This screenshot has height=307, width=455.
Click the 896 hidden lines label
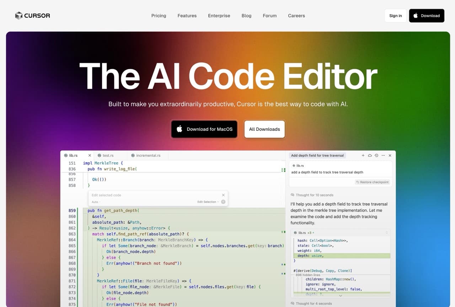click(x=308, y=275)
